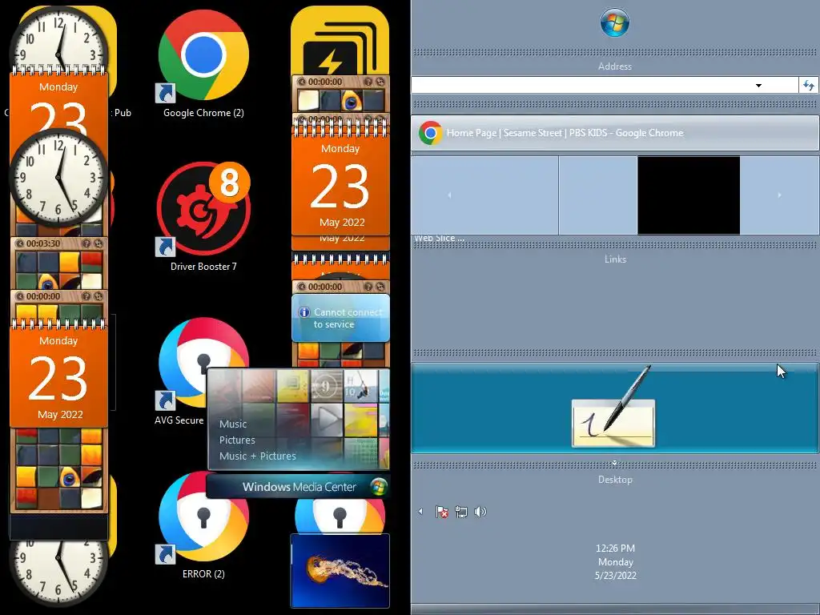Open the Tablet PC Input Panel toolbar

pyautogui.click(x=615, y=408)
